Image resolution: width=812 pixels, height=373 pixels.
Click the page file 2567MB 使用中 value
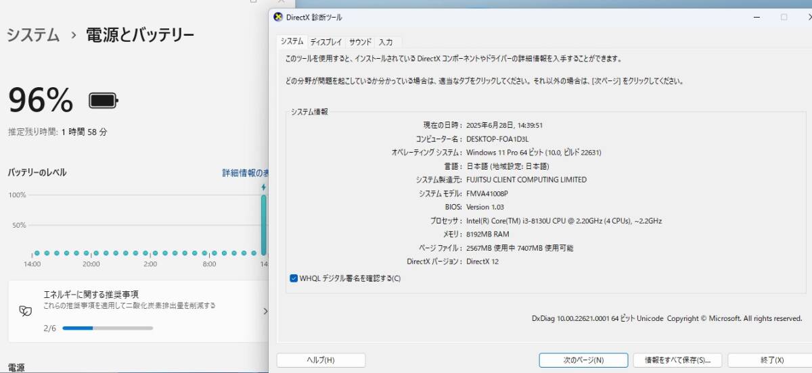(x=520, y=248)
